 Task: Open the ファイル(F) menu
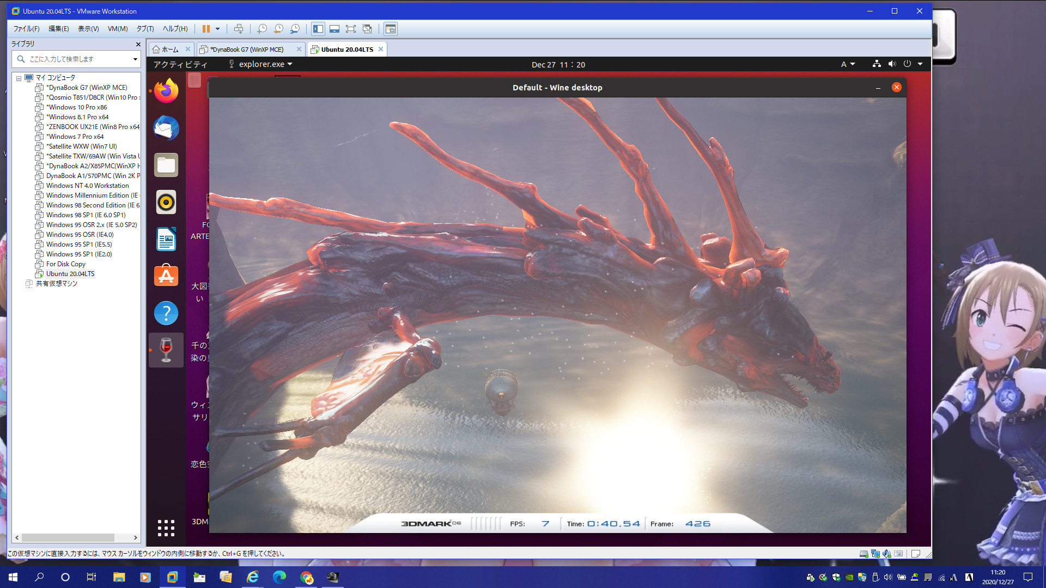point(26,29)
